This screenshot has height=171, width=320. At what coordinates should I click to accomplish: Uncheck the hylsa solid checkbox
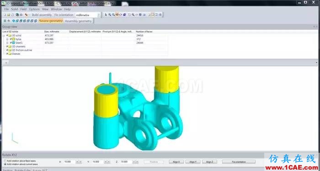coord(11,39)
